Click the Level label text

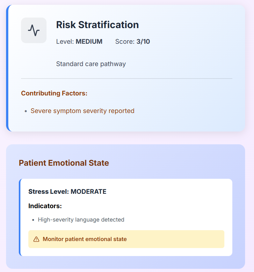coord(65,42)
